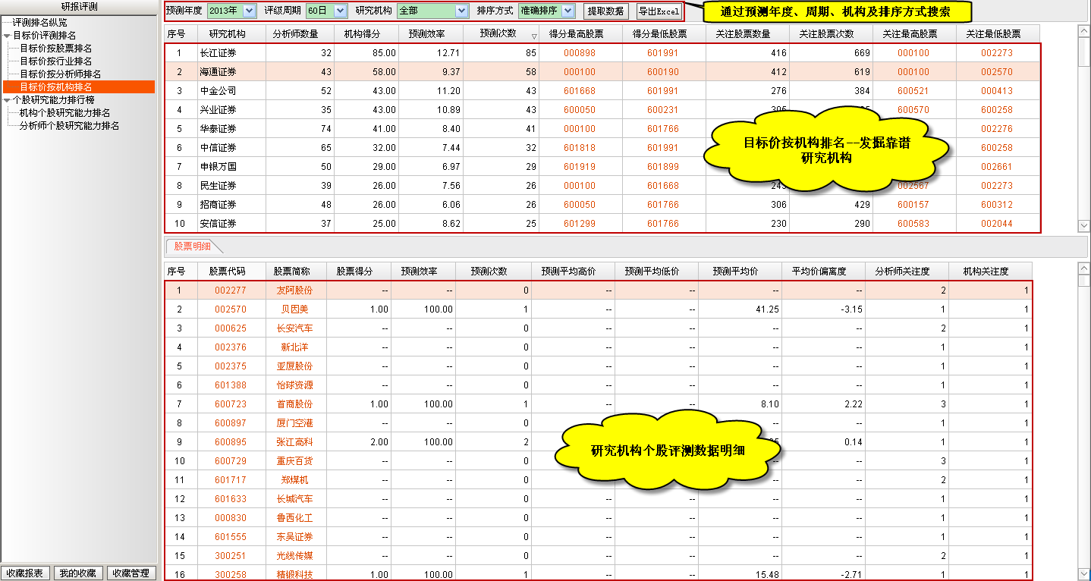
Task: Click up arrow of top table scrollbar
Action: 1083,31
